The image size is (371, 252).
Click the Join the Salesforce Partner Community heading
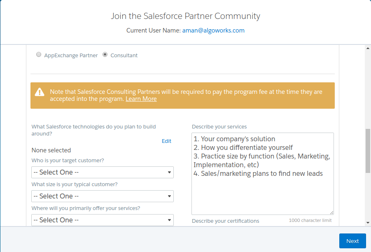coord(185,16)
